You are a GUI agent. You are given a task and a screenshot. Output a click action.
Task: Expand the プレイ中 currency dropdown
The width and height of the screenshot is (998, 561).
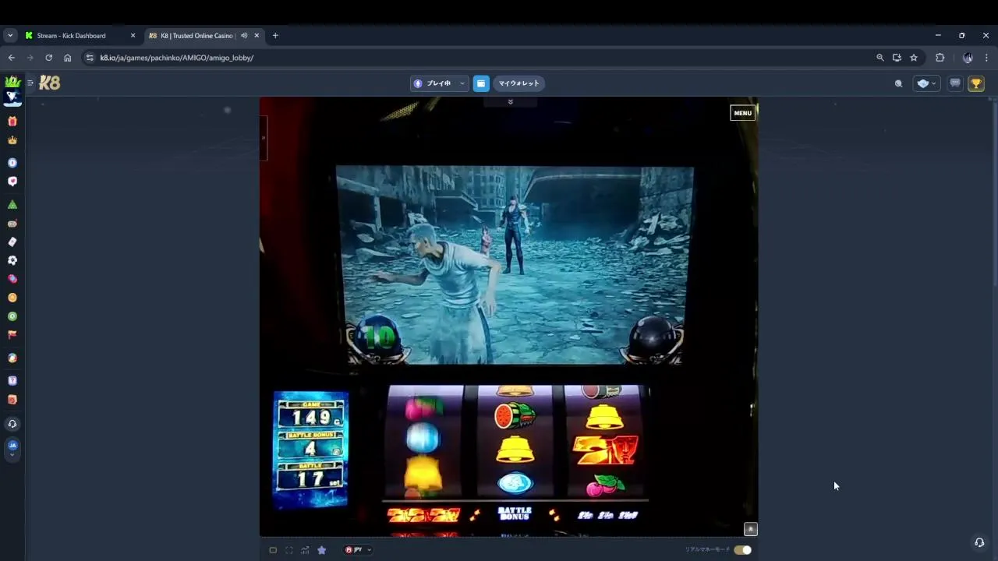point(439,83)
